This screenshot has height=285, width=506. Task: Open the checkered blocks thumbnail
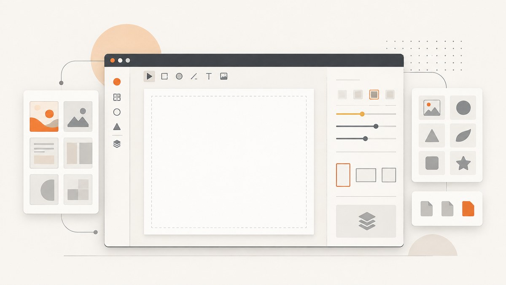[x=78, y=190]
